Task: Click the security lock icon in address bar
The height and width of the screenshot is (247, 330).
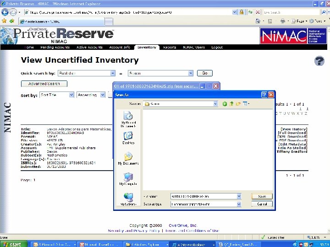Action: [x=242, y=12]
